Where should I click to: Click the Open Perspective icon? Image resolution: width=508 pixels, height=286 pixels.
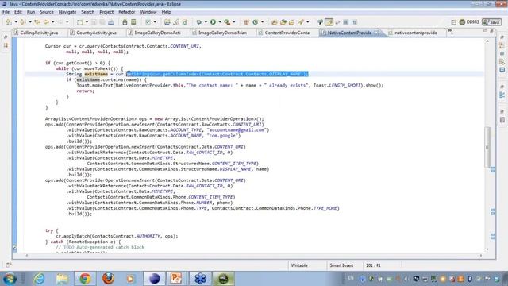click(x=453, y=22)
